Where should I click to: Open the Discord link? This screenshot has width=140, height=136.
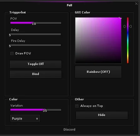(x=69, y=129)
